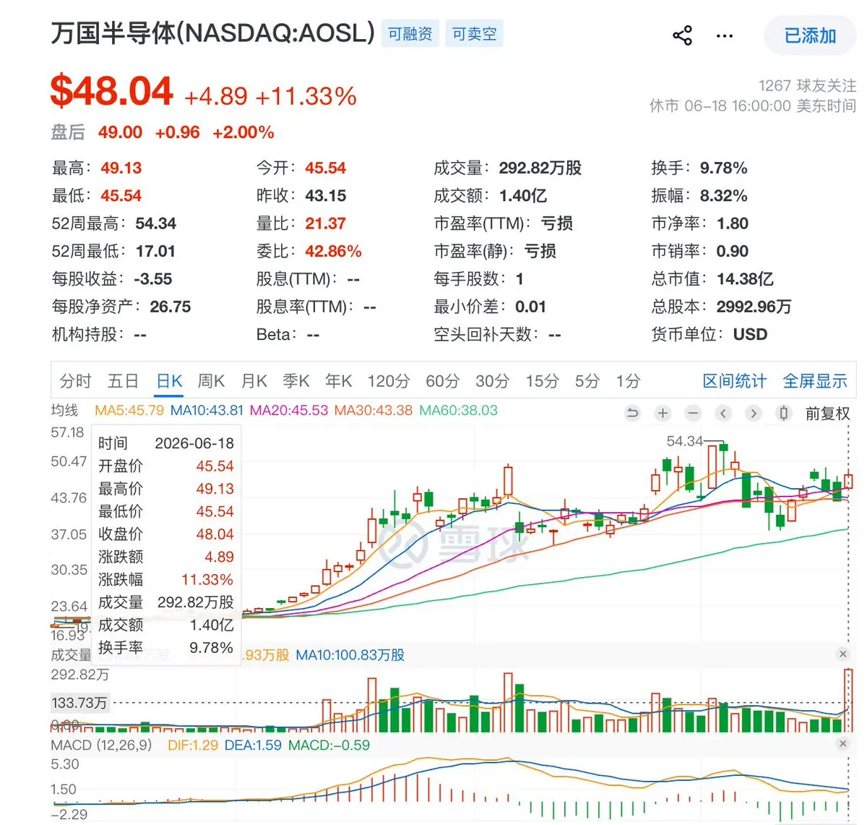Pan chart left with the left chevron
The image size is (867, 825).
point(723,414)
